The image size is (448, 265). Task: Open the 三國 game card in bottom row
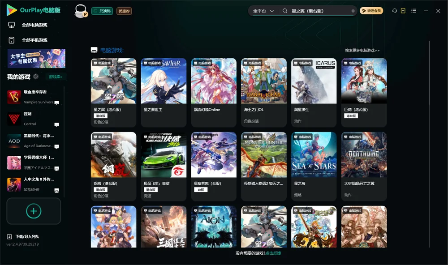[164, 227]
